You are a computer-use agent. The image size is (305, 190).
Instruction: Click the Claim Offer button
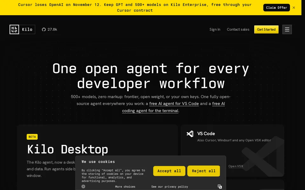pyautogui.click(x=277, y=8)
